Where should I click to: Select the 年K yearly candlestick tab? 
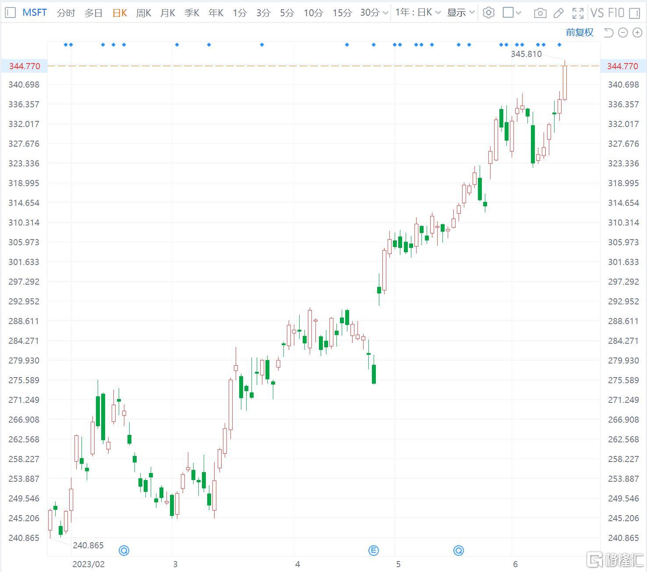216,13
